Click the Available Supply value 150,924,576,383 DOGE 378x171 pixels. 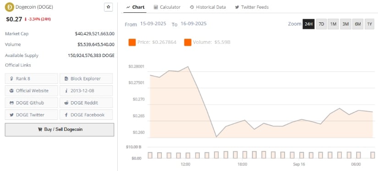(x=91, y=55)
